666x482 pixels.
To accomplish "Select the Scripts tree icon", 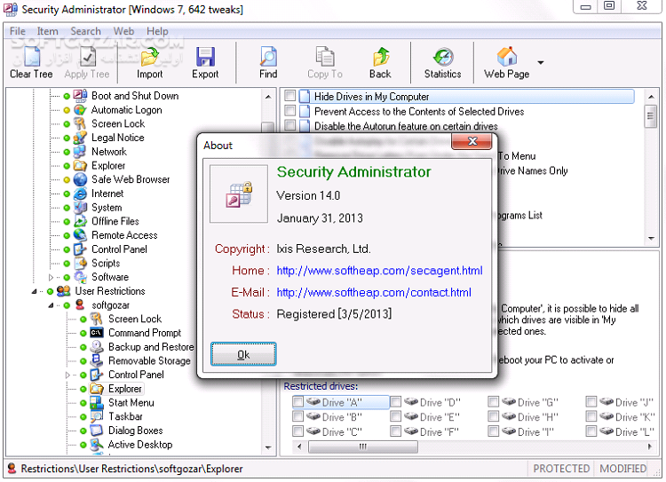I will pos(80,264).
